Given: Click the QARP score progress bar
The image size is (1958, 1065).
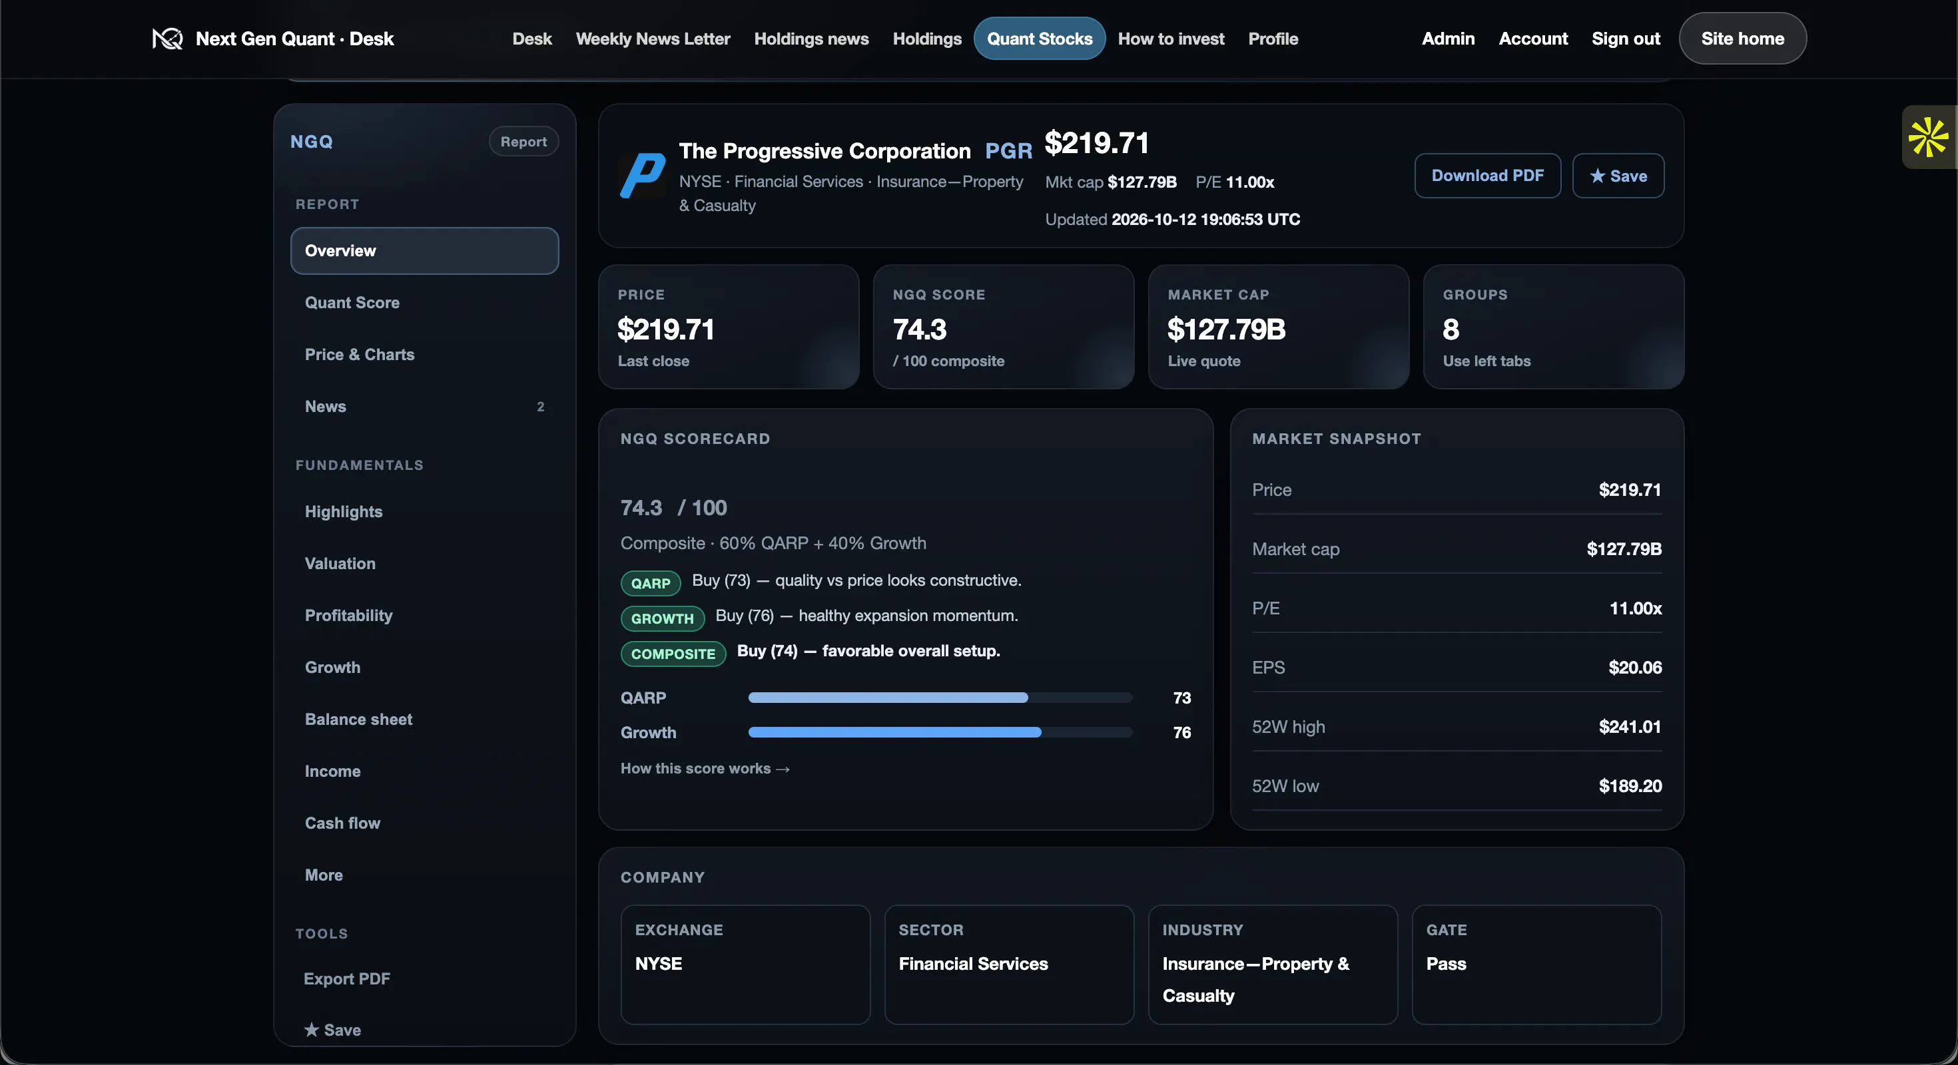Looking at the screenshot, I should tap(940, 698).
